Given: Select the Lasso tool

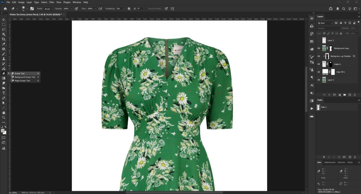Looking at the screenshot, I should point(4,29).
